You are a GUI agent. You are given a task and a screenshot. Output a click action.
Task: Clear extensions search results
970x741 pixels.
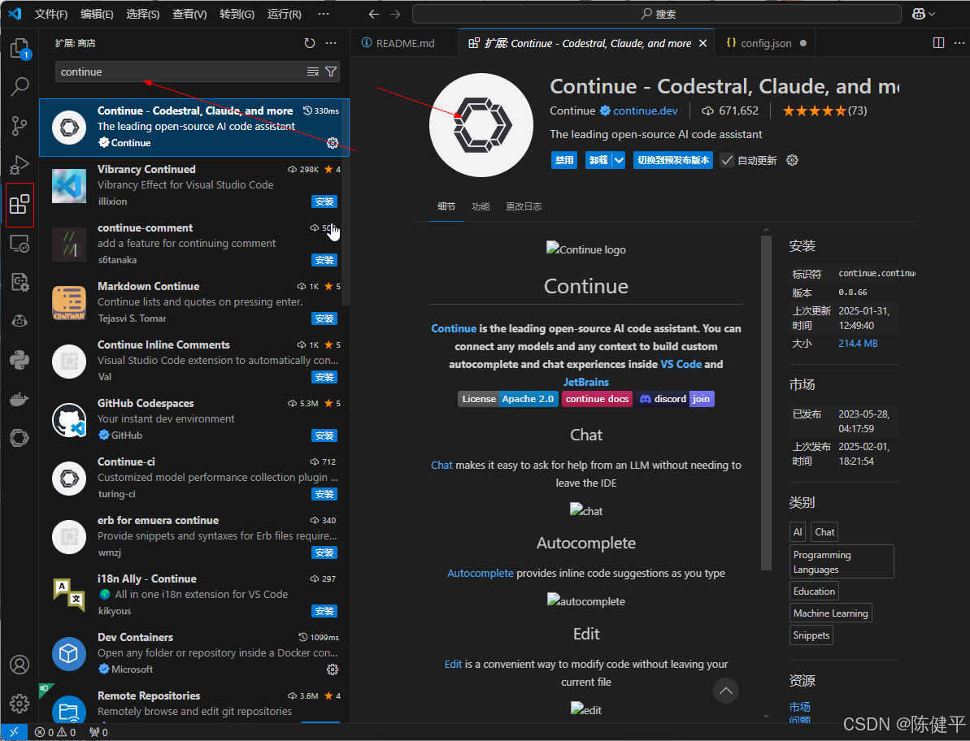[313, 71]
